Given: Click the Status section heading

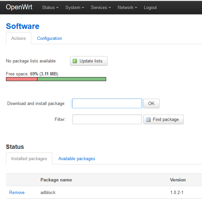Looking at the screenshot, I should (x=15, y=147).
